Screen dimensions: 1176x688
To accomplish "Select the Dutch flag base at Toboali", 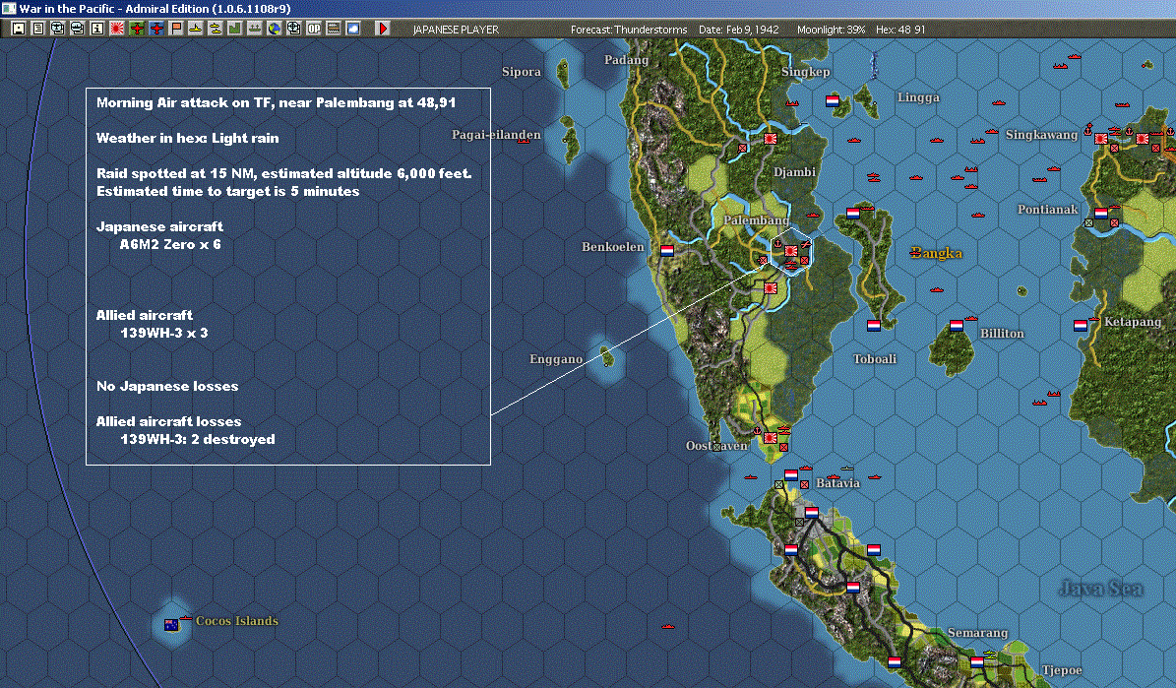I will coord(873,326).
